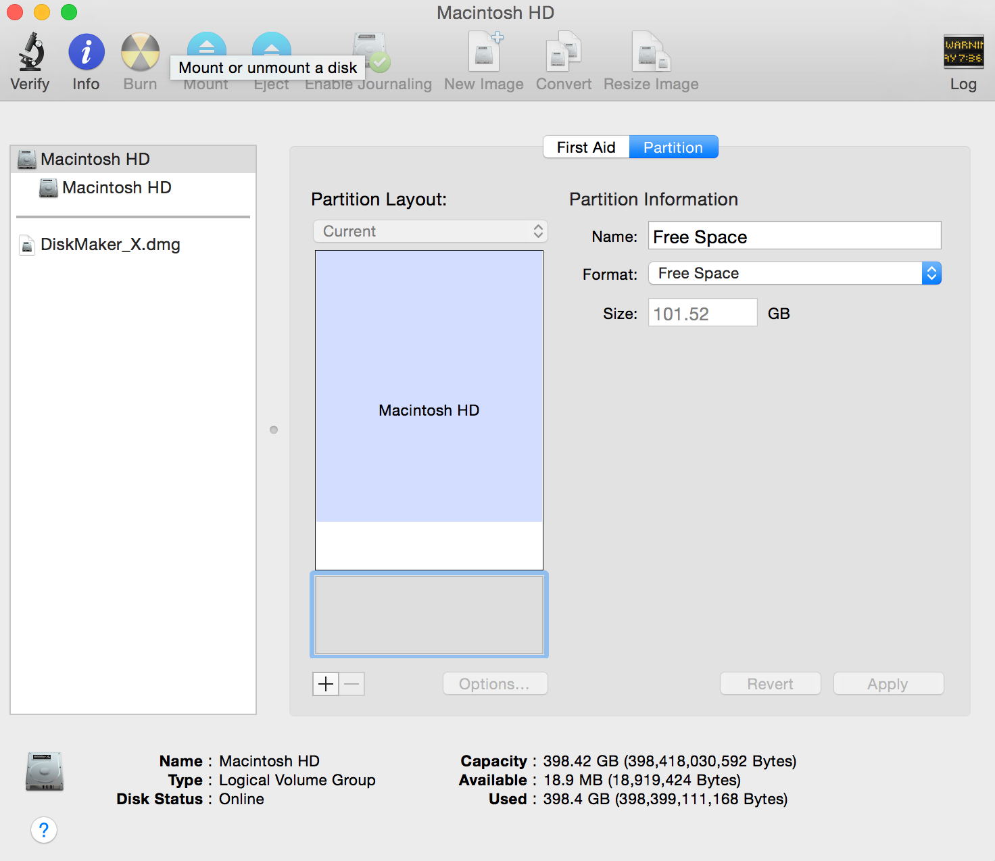Click the window title Macintosh HD
The height and width of the screenshot is (861, 995).
coord(495,13)
